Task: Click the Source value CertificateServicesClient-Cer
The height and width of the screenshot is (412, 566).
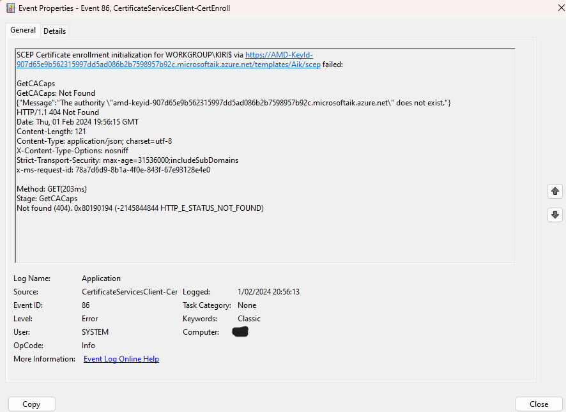Action: pos(129,292)
